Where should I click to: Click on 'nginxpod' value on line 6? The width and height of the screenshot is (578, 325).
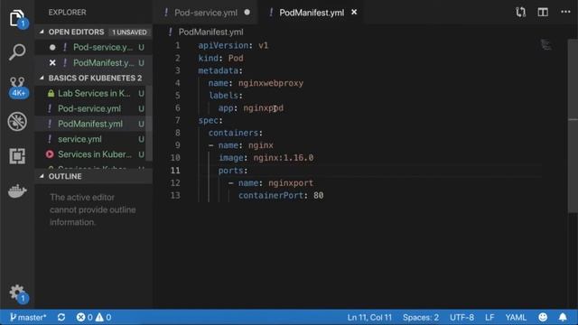tap(263, 108)
